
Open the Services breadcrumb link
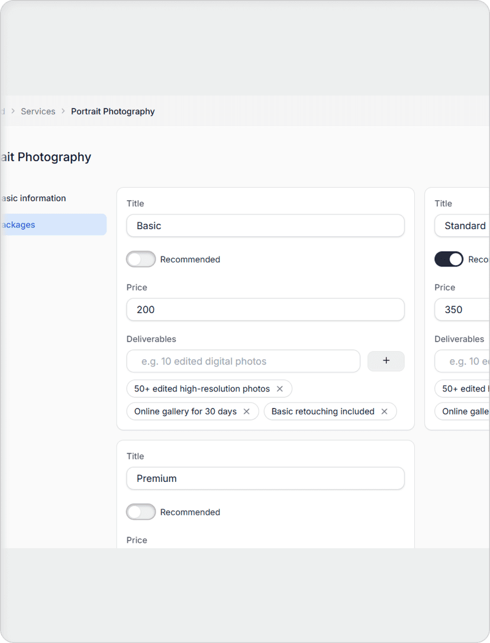[x=38, y=111]
